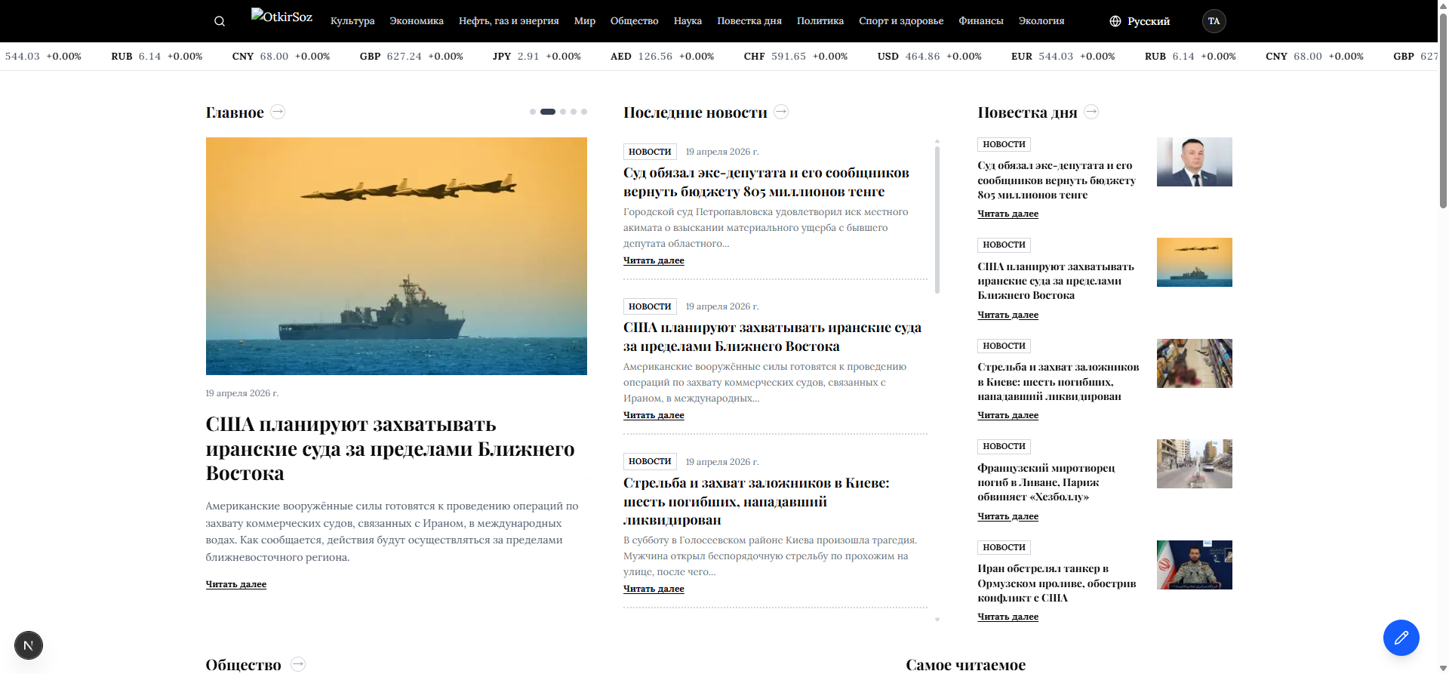Open the Экология section
Screen dimensions: 1449x674
[x=1041, y=21]
